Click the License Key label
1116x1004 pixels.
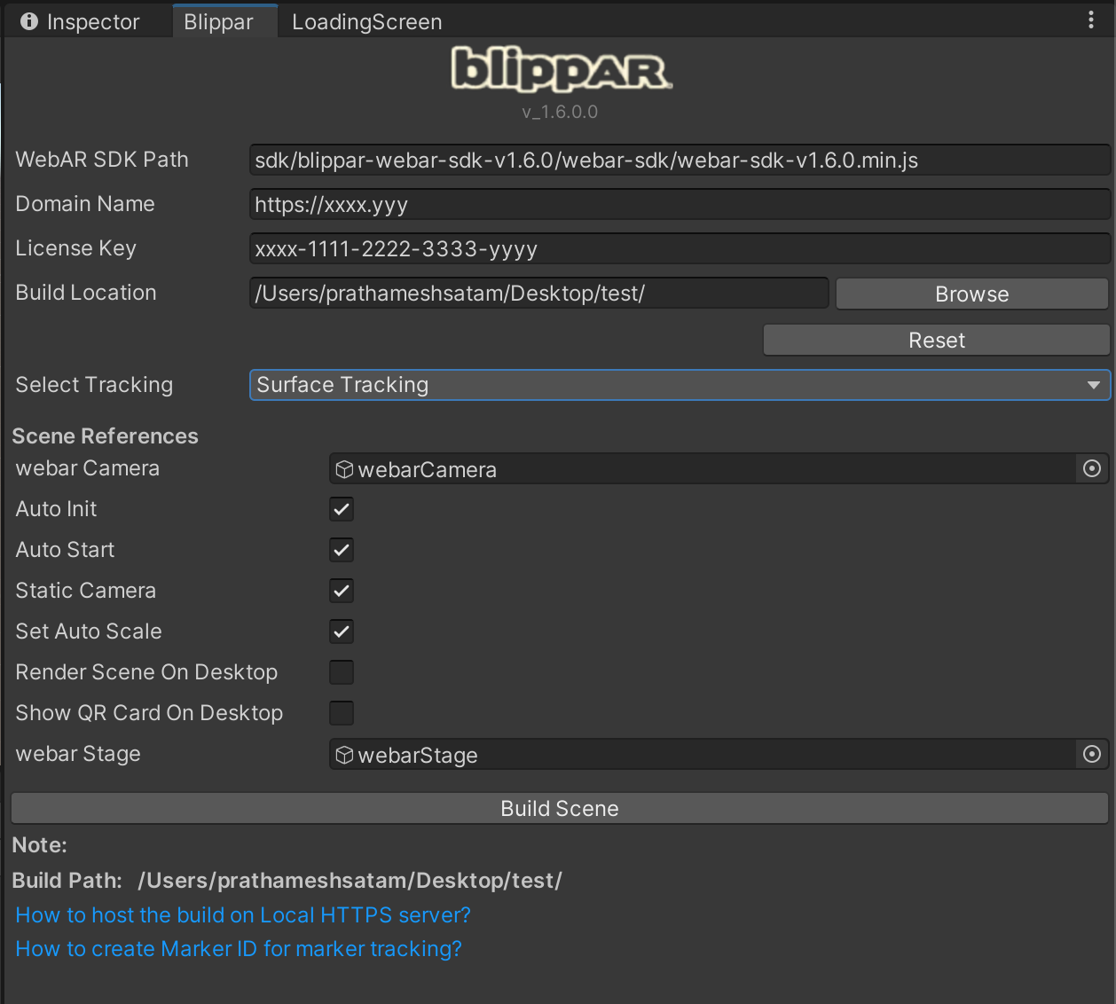[75, 248]
